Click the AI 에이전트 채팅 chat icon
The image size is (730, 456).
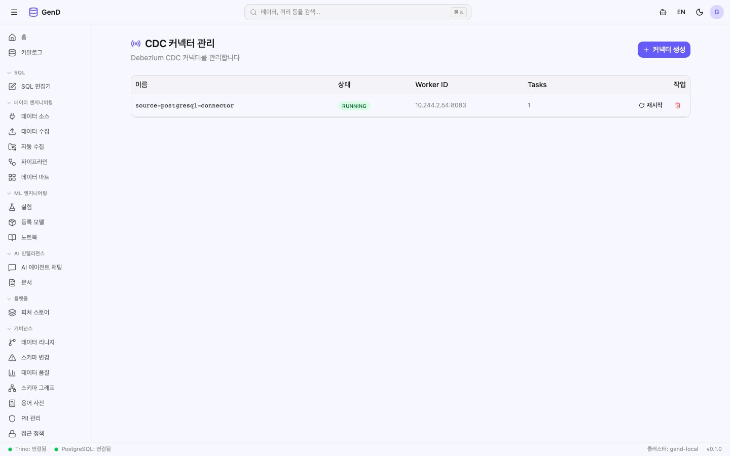tap(12, 268)
